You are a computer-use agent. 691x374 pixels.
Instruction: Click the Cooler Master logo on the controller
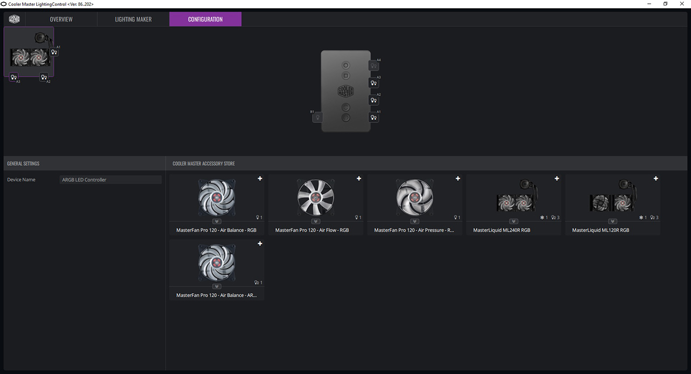pyautogui.click(x=346, y=91)
